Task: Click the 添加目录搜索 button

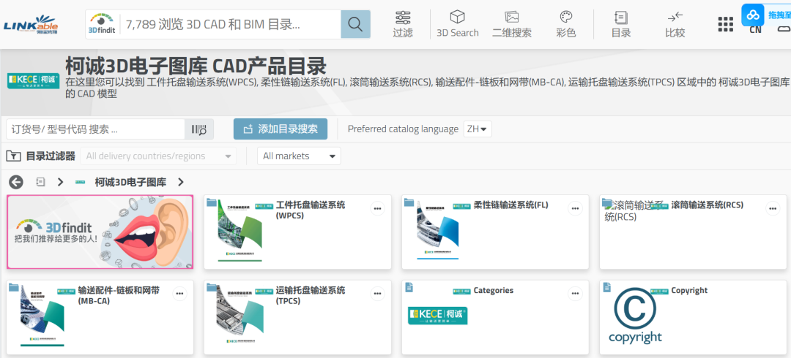Action: click(x=281, y=129)
